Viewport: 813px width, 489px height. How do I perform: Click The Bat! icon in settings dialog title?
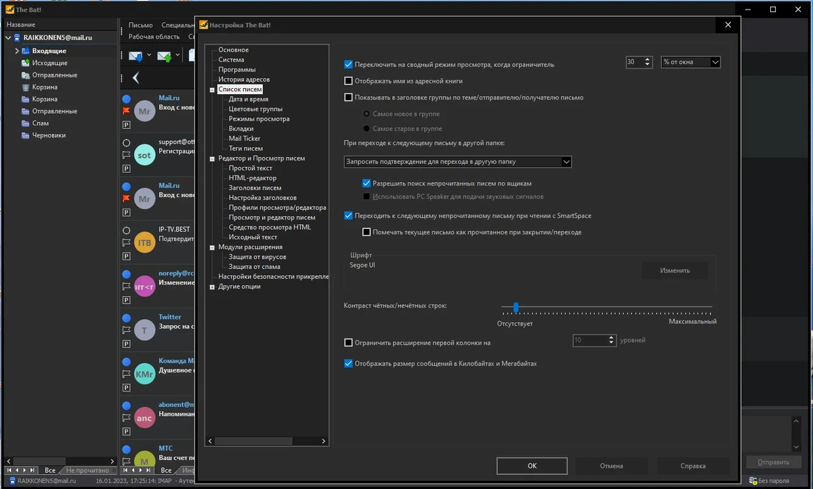(x=203, y=25)
